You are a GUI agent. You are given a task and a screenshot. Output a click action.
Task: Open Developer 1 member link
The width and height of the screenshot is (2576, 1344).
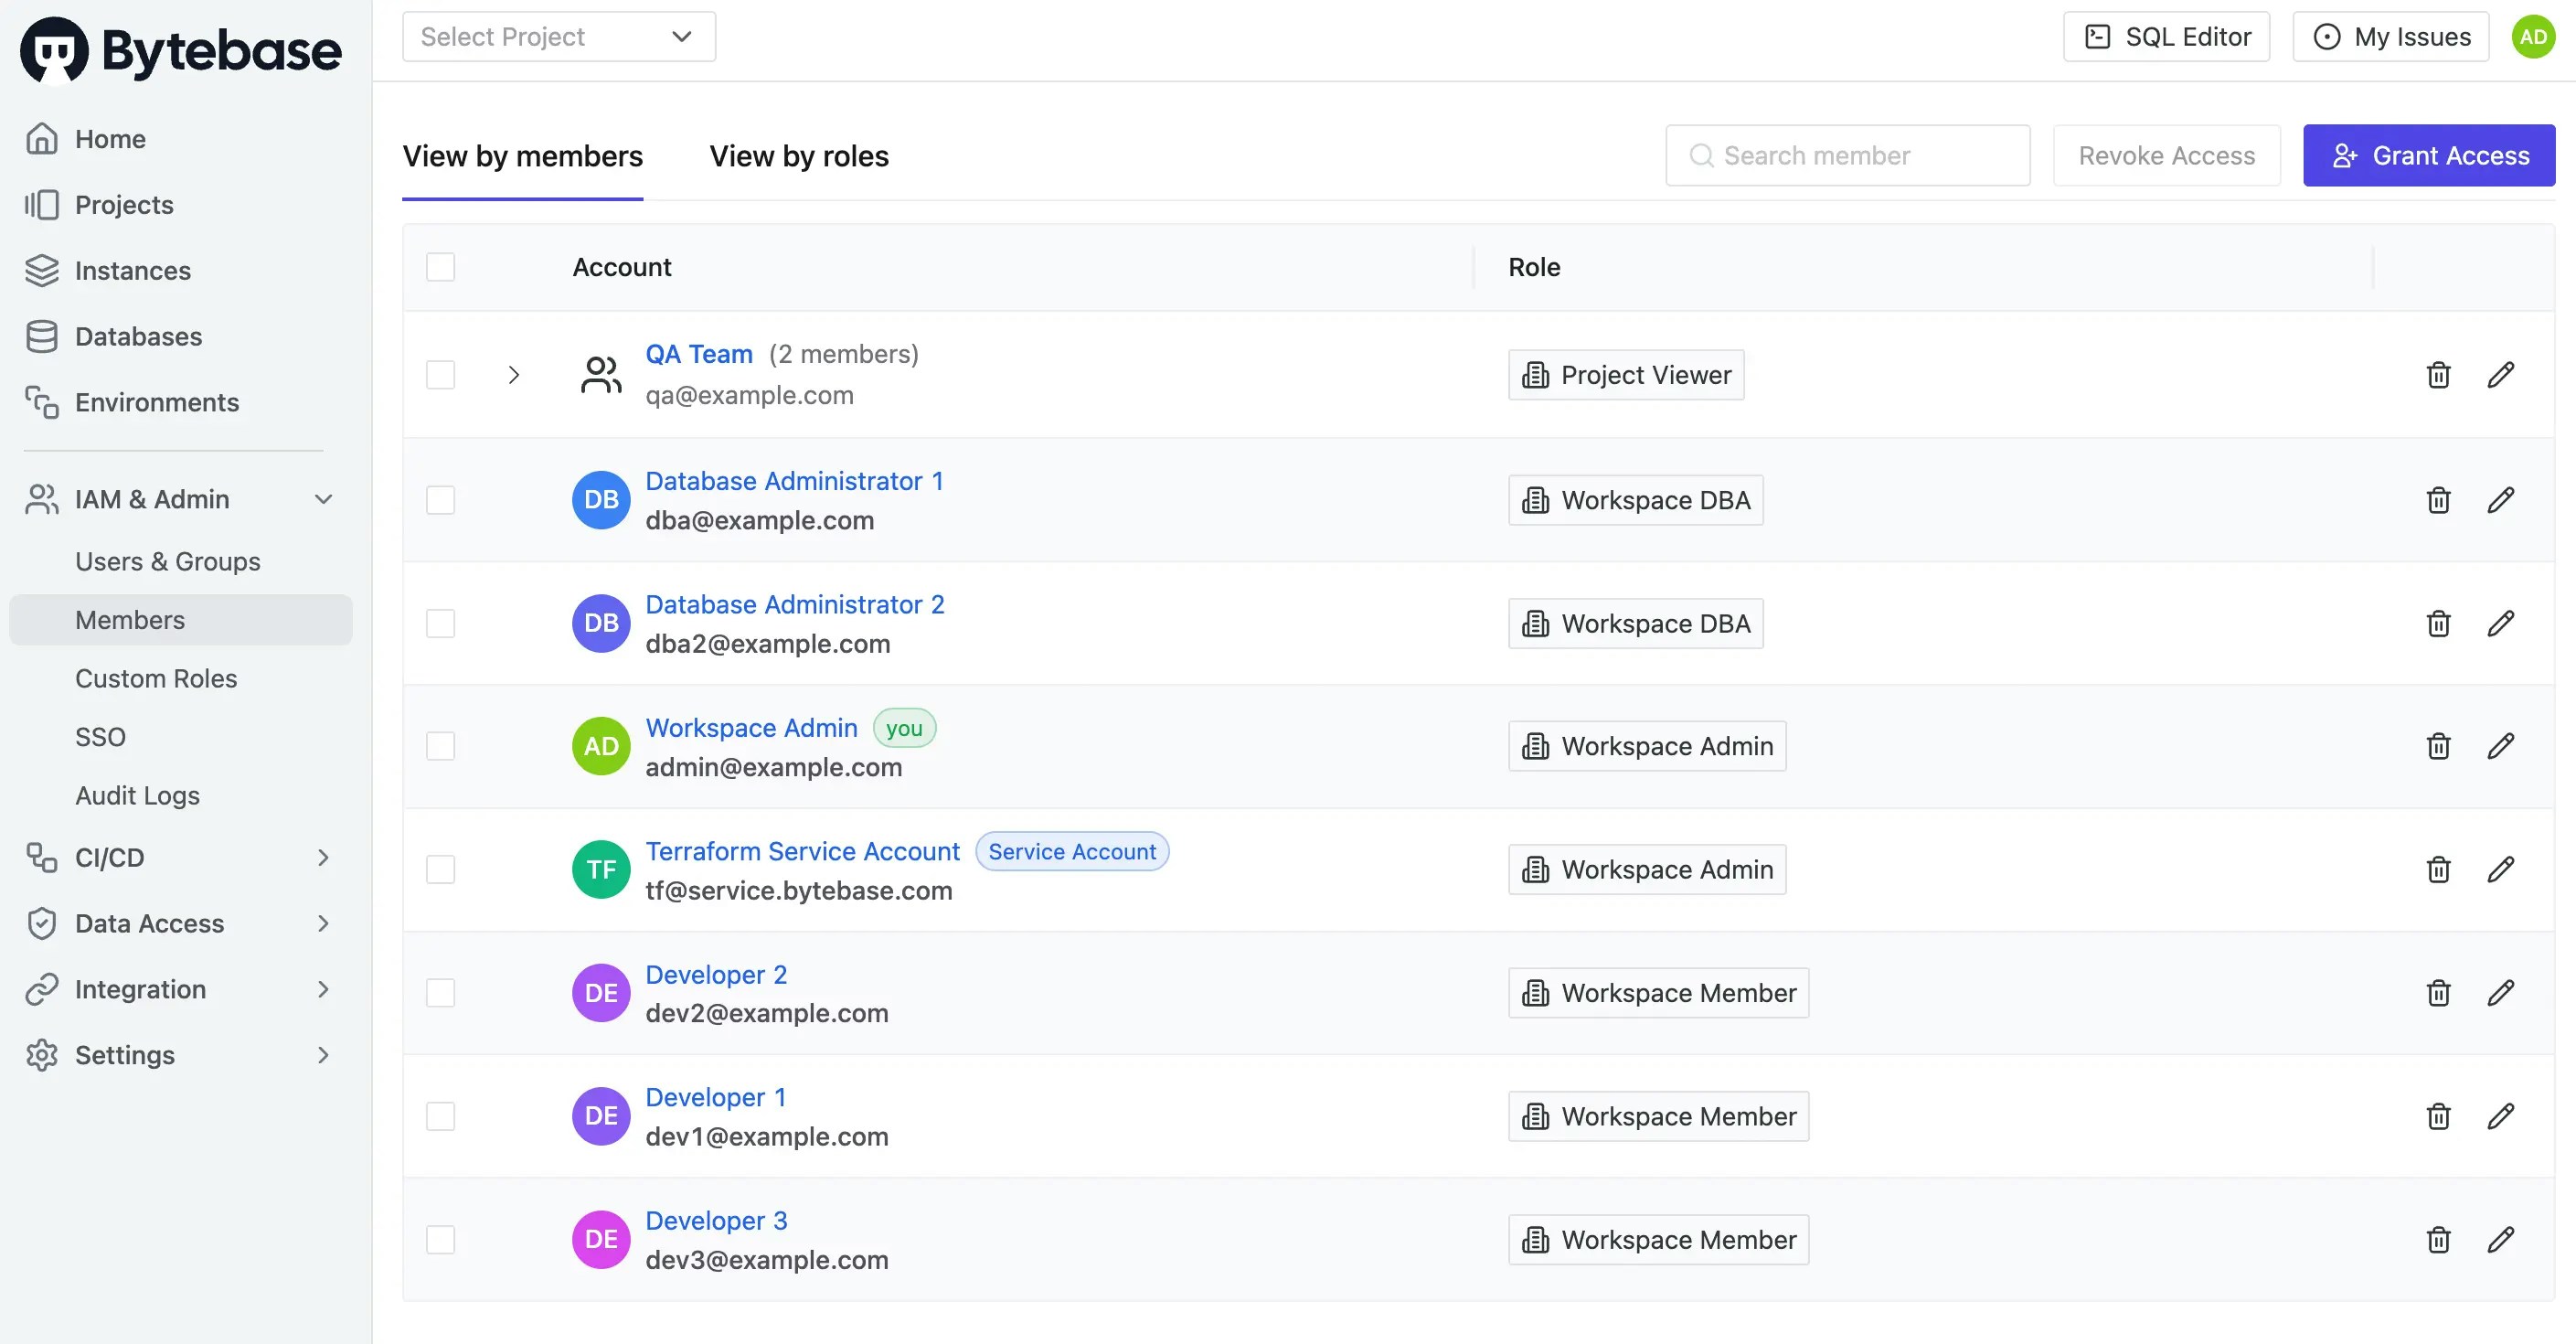pos(715,1098)
